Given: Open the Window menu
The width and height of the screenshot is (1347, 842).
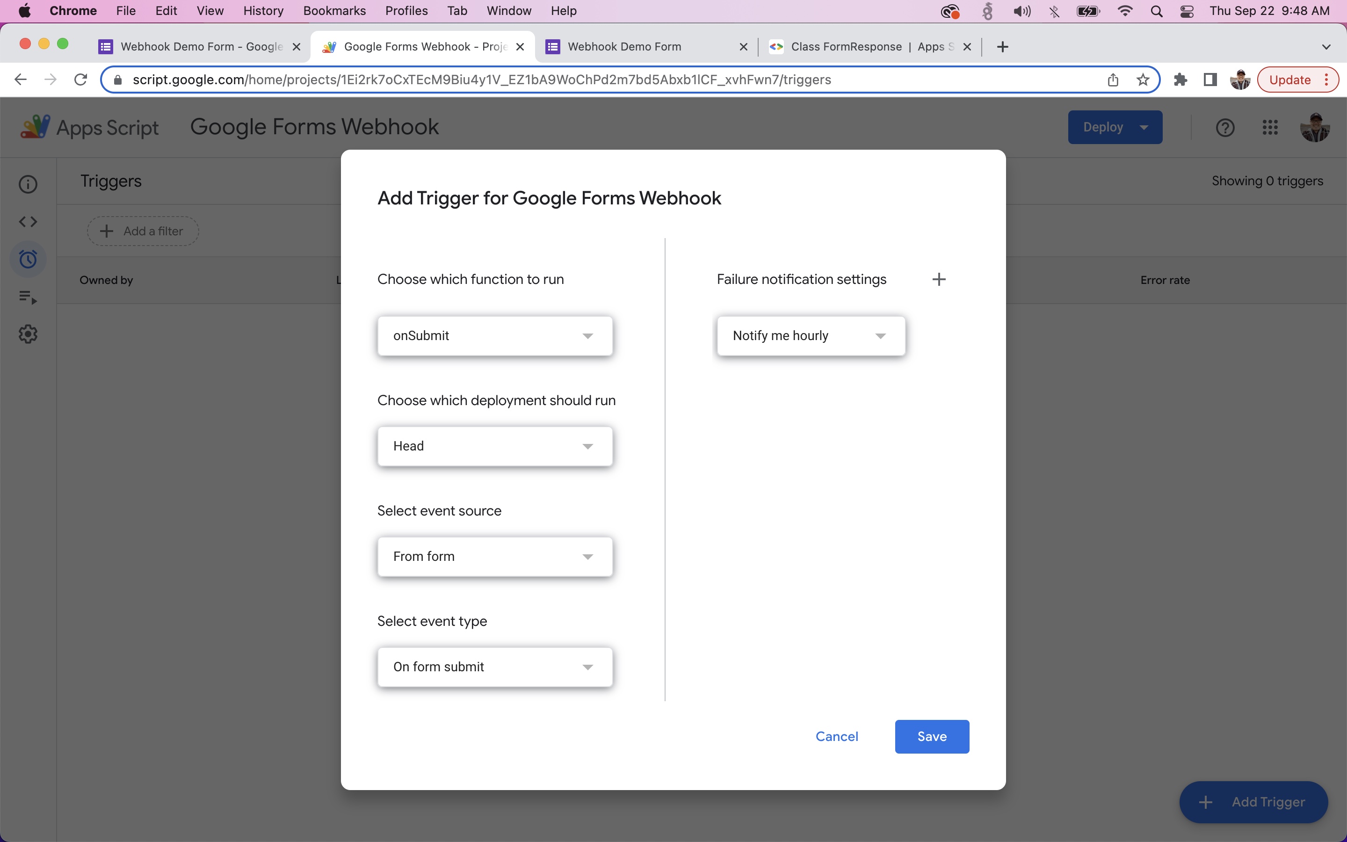Looking at the screenshot, I should coord(509,11).
